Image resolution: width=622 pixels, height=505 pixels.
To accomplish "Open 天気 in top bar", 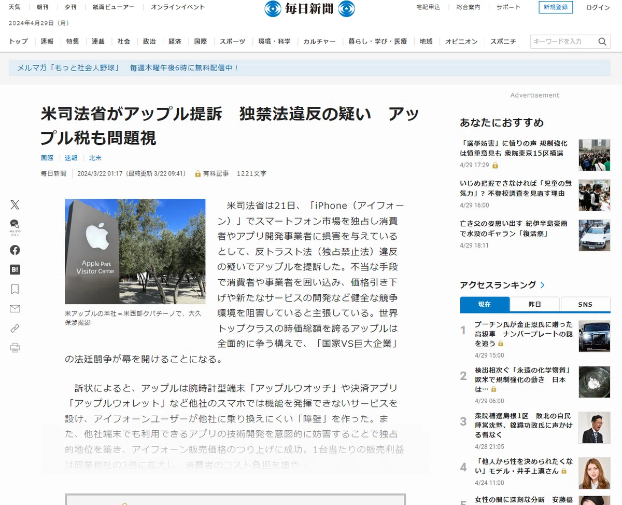I will point(15,7).
